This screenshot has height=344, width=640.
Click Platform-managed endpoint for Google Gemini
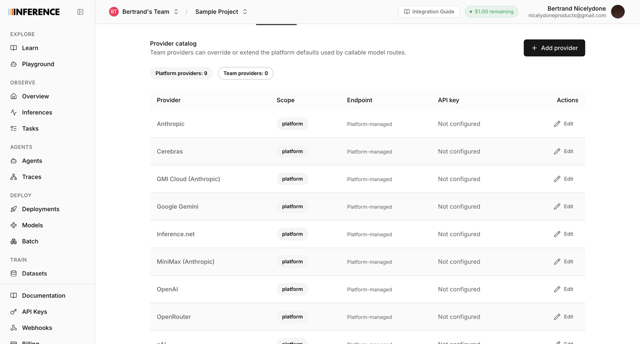369,207
